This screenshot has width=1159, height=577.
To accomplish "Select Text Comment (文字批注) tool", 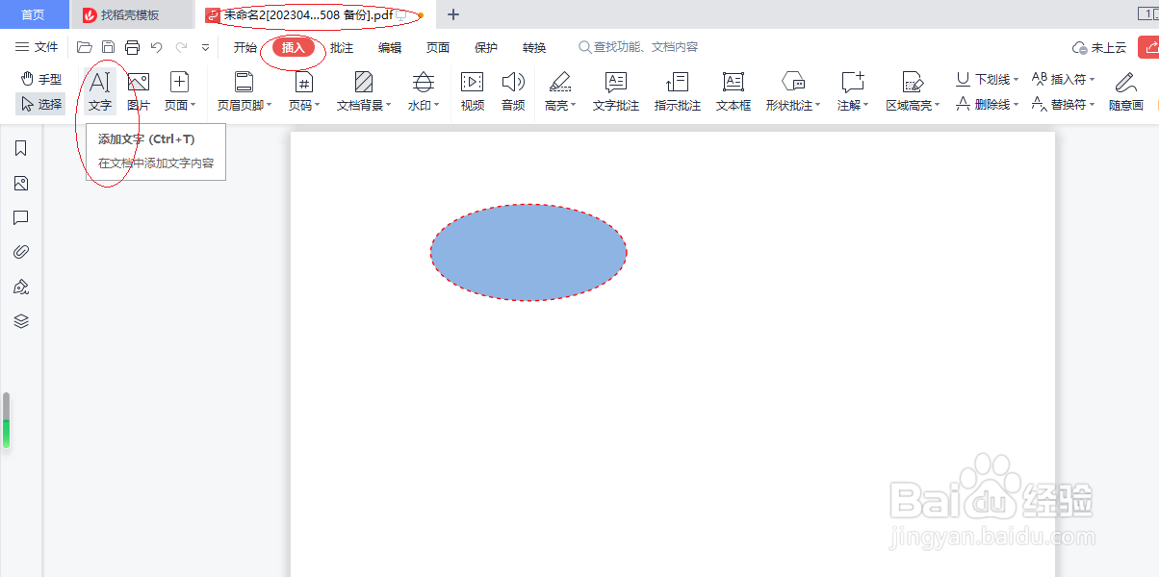I will pos(616,92).
